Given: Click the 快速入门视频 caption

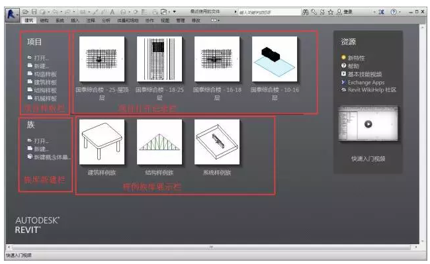Looking at the screenshot, I should [x=368, y=158].
